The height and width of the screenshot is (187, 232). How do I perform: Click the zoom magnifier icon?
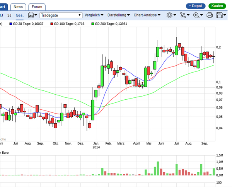click(x=196, y=15)
